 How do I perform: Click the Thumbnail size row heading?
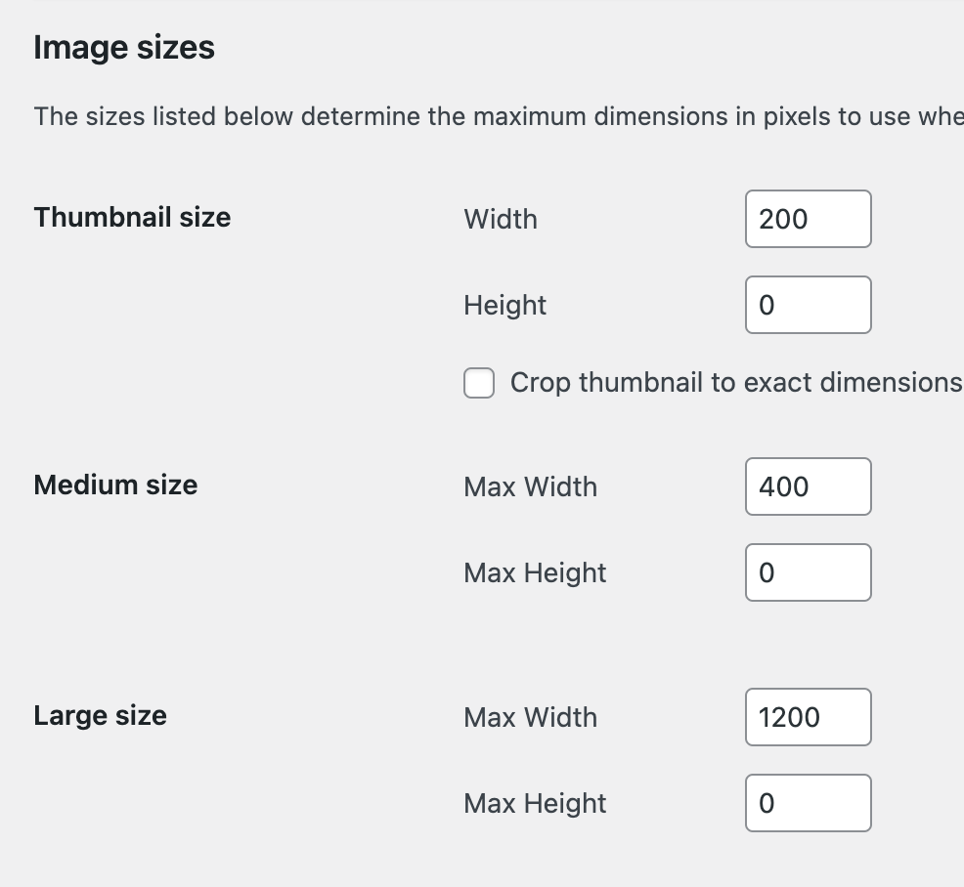pos(132,217)
